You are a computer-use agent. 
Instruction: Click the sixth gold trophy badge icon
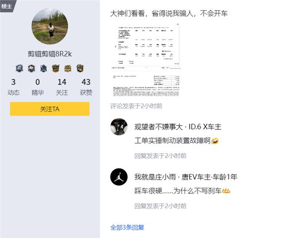tap(80, 68)
